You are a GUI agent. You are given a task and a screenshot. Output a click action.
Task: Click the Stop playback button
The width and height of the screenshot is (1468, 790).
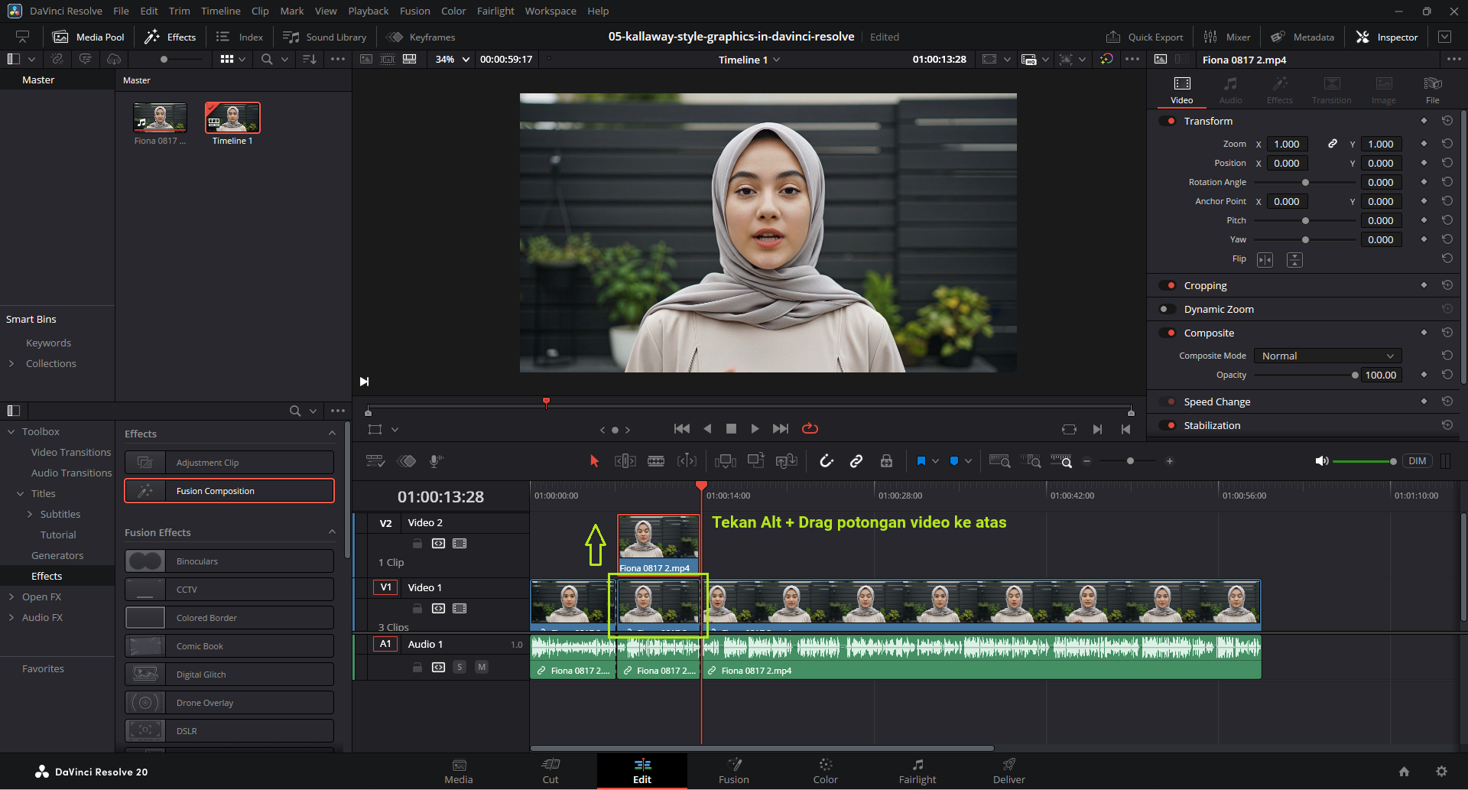731,429
